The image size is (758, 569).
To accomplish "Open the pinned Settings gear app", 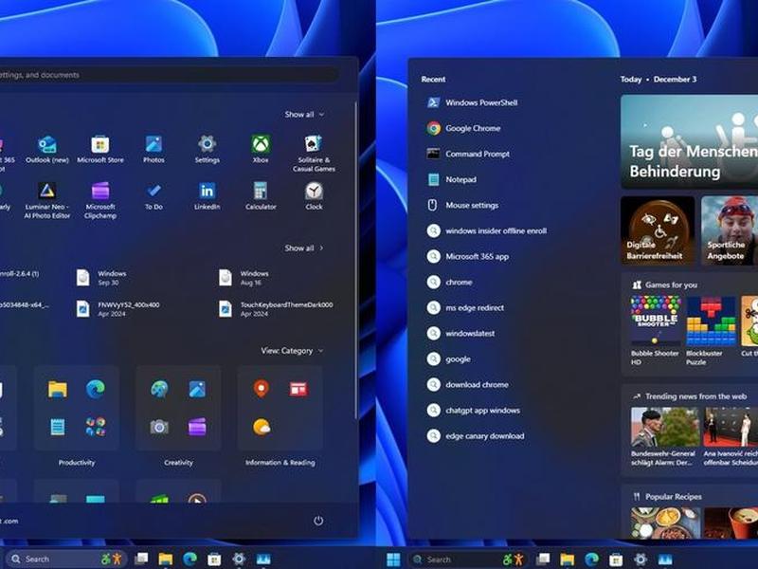I will pyautogui.click(x=207, y=149).
